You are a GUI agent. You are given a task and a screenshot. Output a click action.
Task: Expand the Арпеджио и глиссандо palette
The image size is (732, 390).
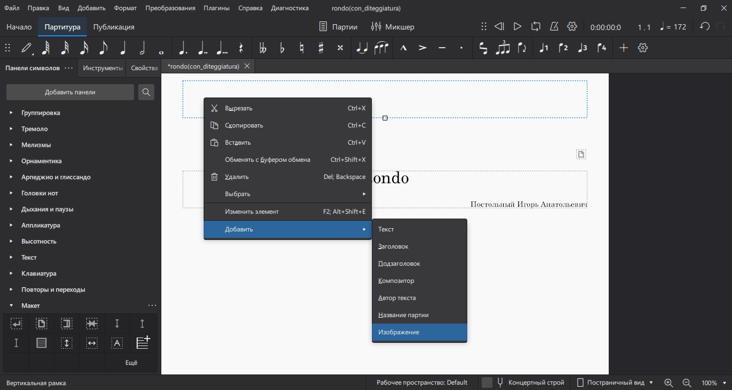(11, 177)
